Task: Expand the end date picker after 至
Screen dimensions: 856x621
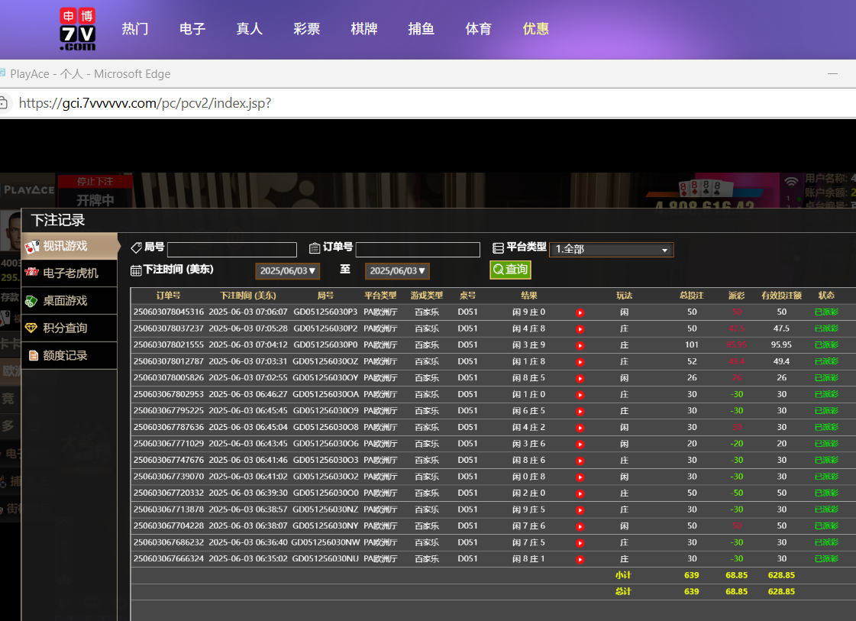Action: pyautogui.click(x=397, y=271)
